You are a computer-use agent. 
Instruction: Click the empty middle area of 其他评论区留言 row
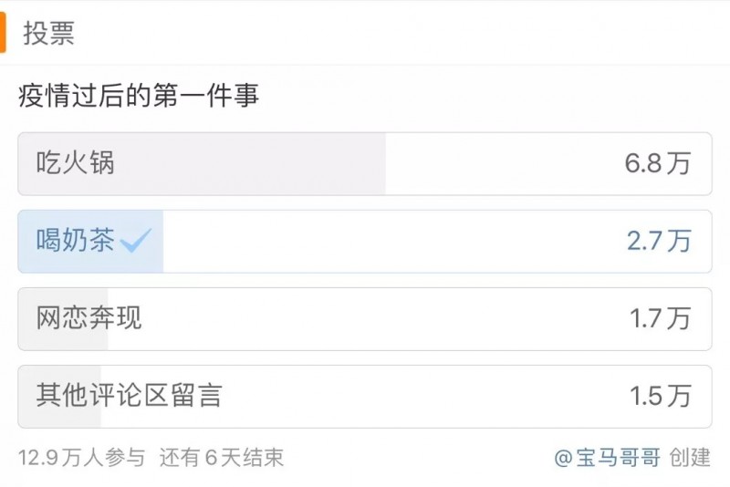pos(420,396)
